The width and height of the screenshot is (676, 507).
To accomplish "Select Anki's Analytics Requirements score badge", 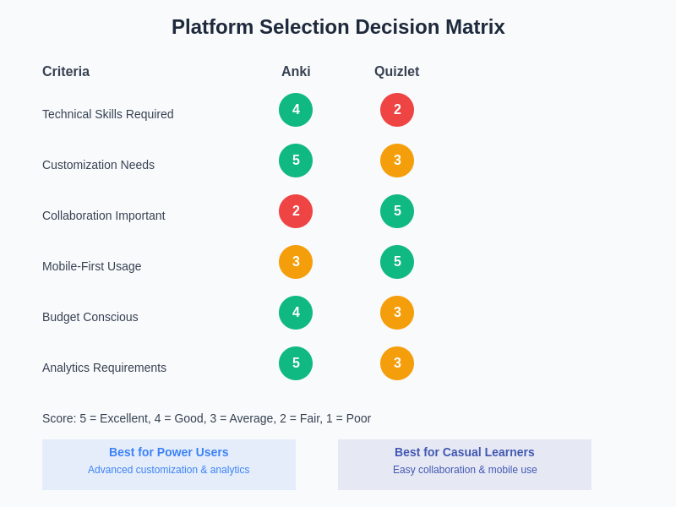I will [296, 363].
